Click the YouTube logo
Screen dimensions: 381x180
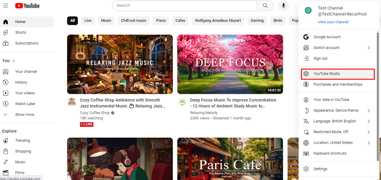27,6
